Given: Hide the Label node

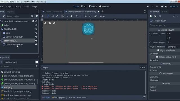Looking at the screenshot, I should point(36,25).
